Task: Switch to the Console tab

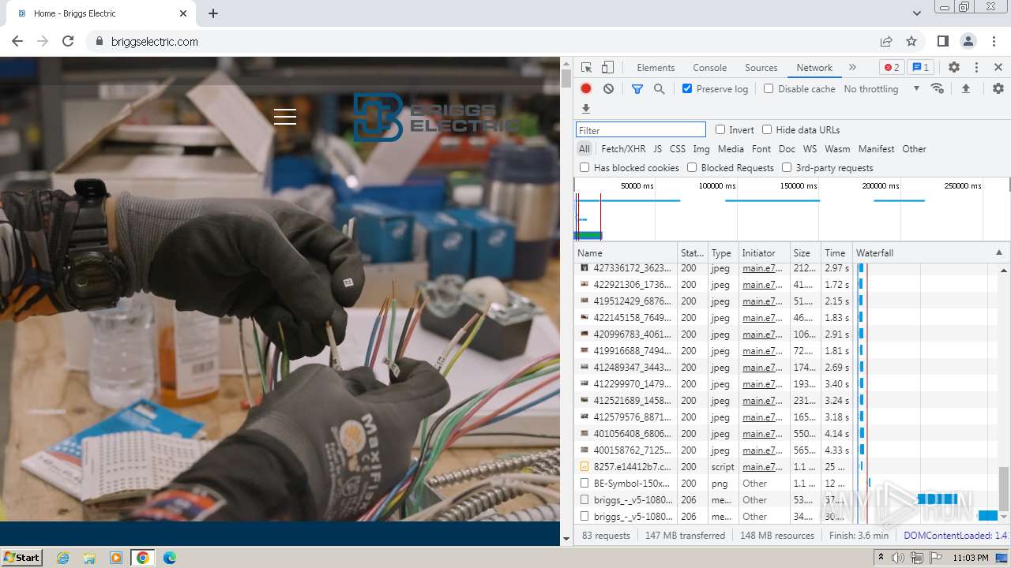Action: pyautogui.click(x=709, y=68)
